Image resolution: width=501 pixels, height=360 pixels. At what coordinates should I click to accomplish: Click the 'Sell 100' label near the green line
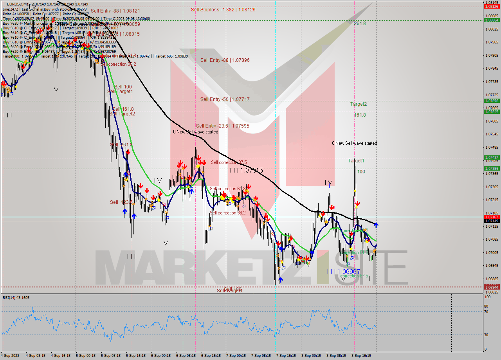[x=123, y=87]
